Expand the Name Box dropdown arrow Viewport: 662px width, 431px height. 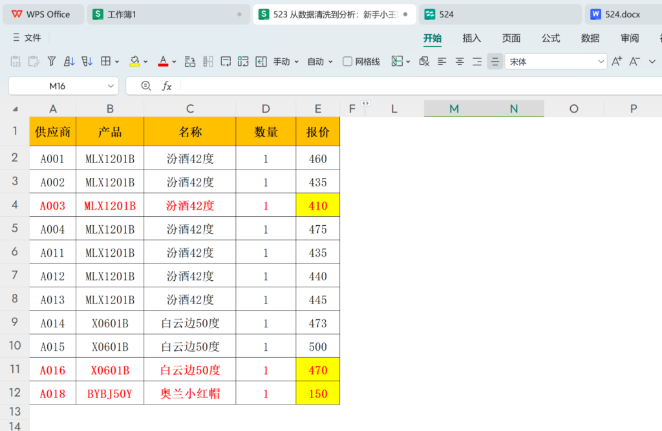[x=111, y=86]
